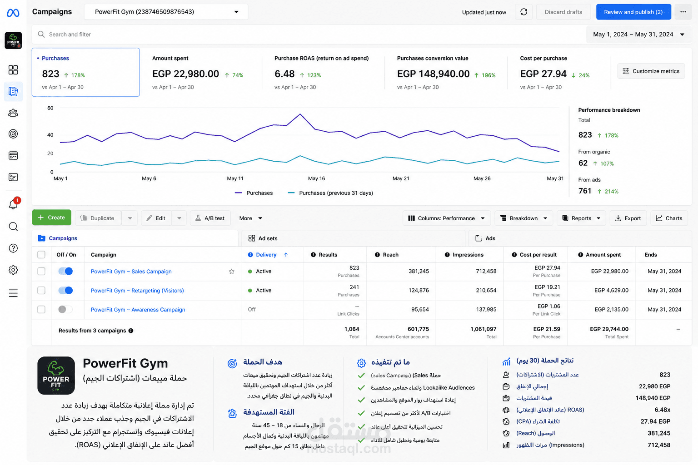Image resolution: width=698 pixels, height=465 pixels.
Task: Click the info icon beside Results header
Action: pos(313,255)
